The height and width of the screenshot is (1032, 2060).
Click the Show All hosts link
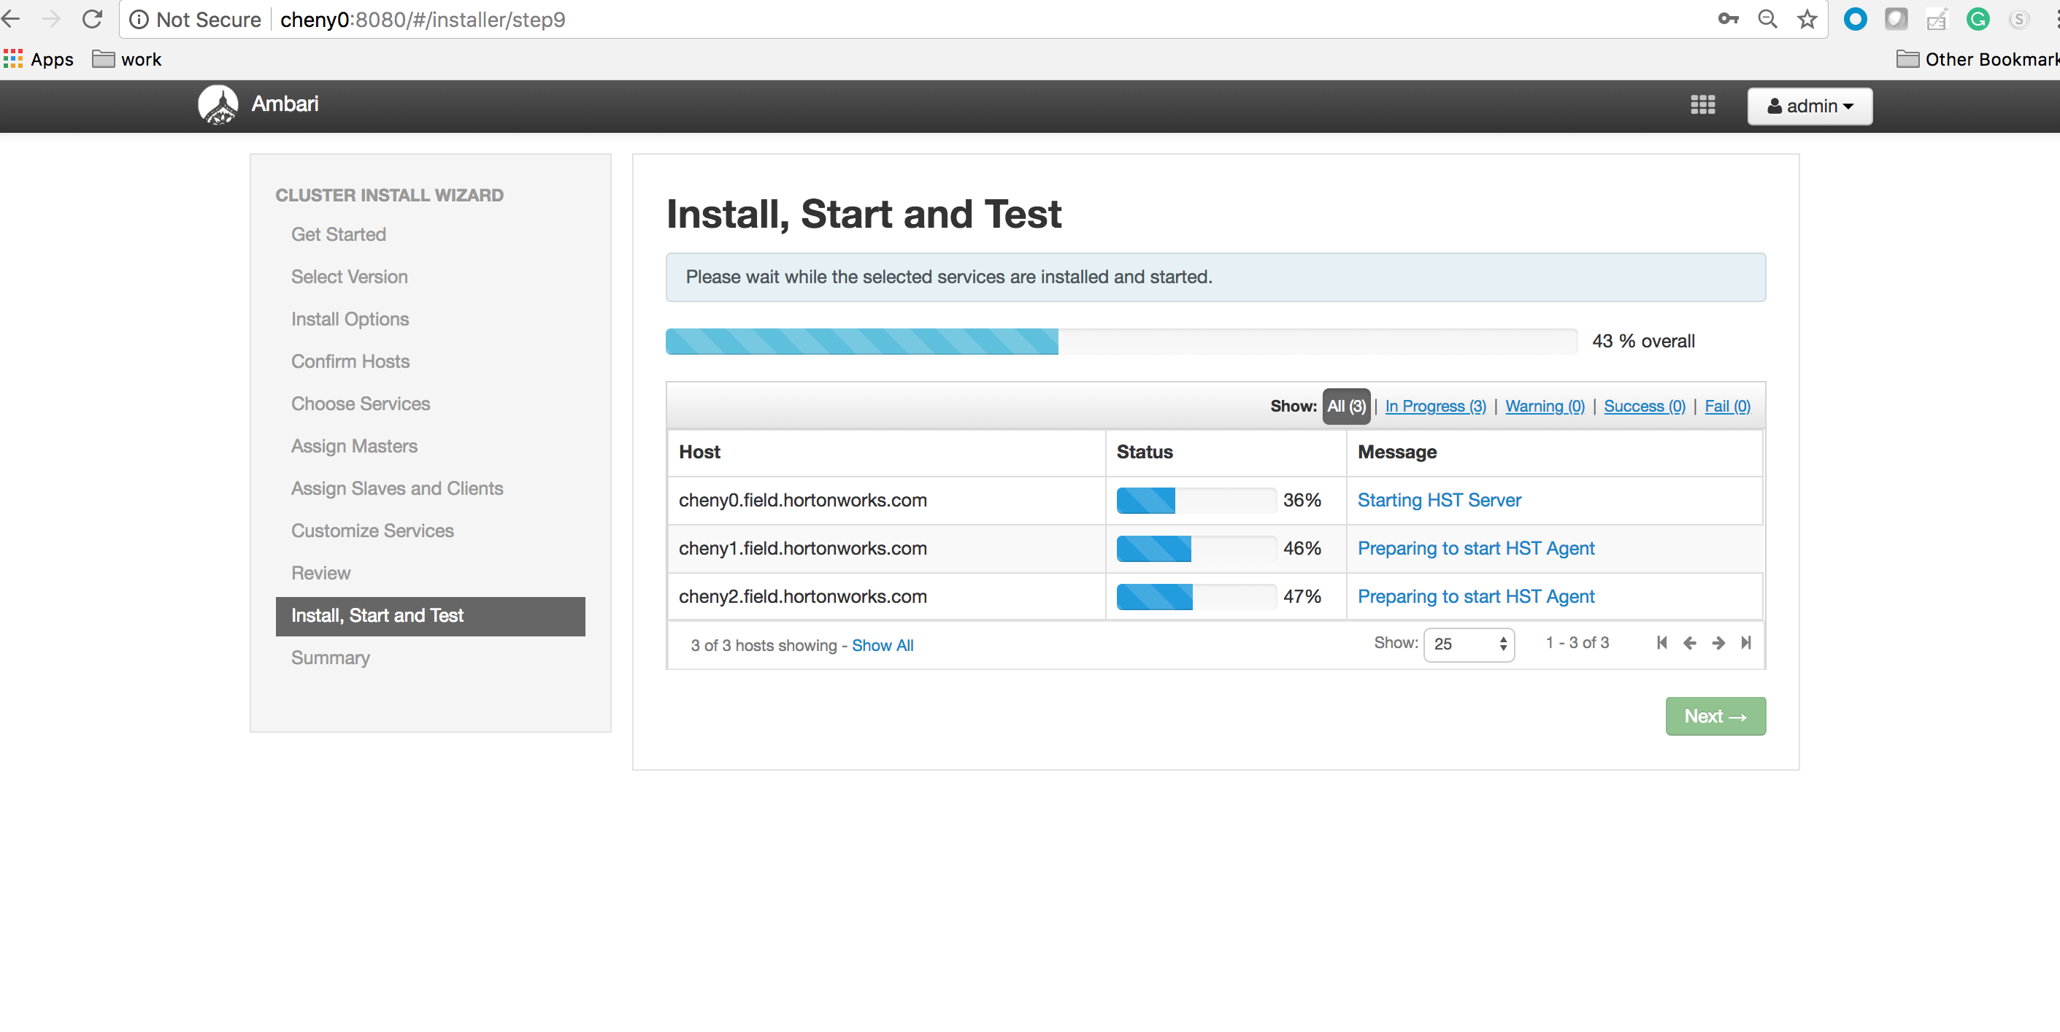[883, 645]
